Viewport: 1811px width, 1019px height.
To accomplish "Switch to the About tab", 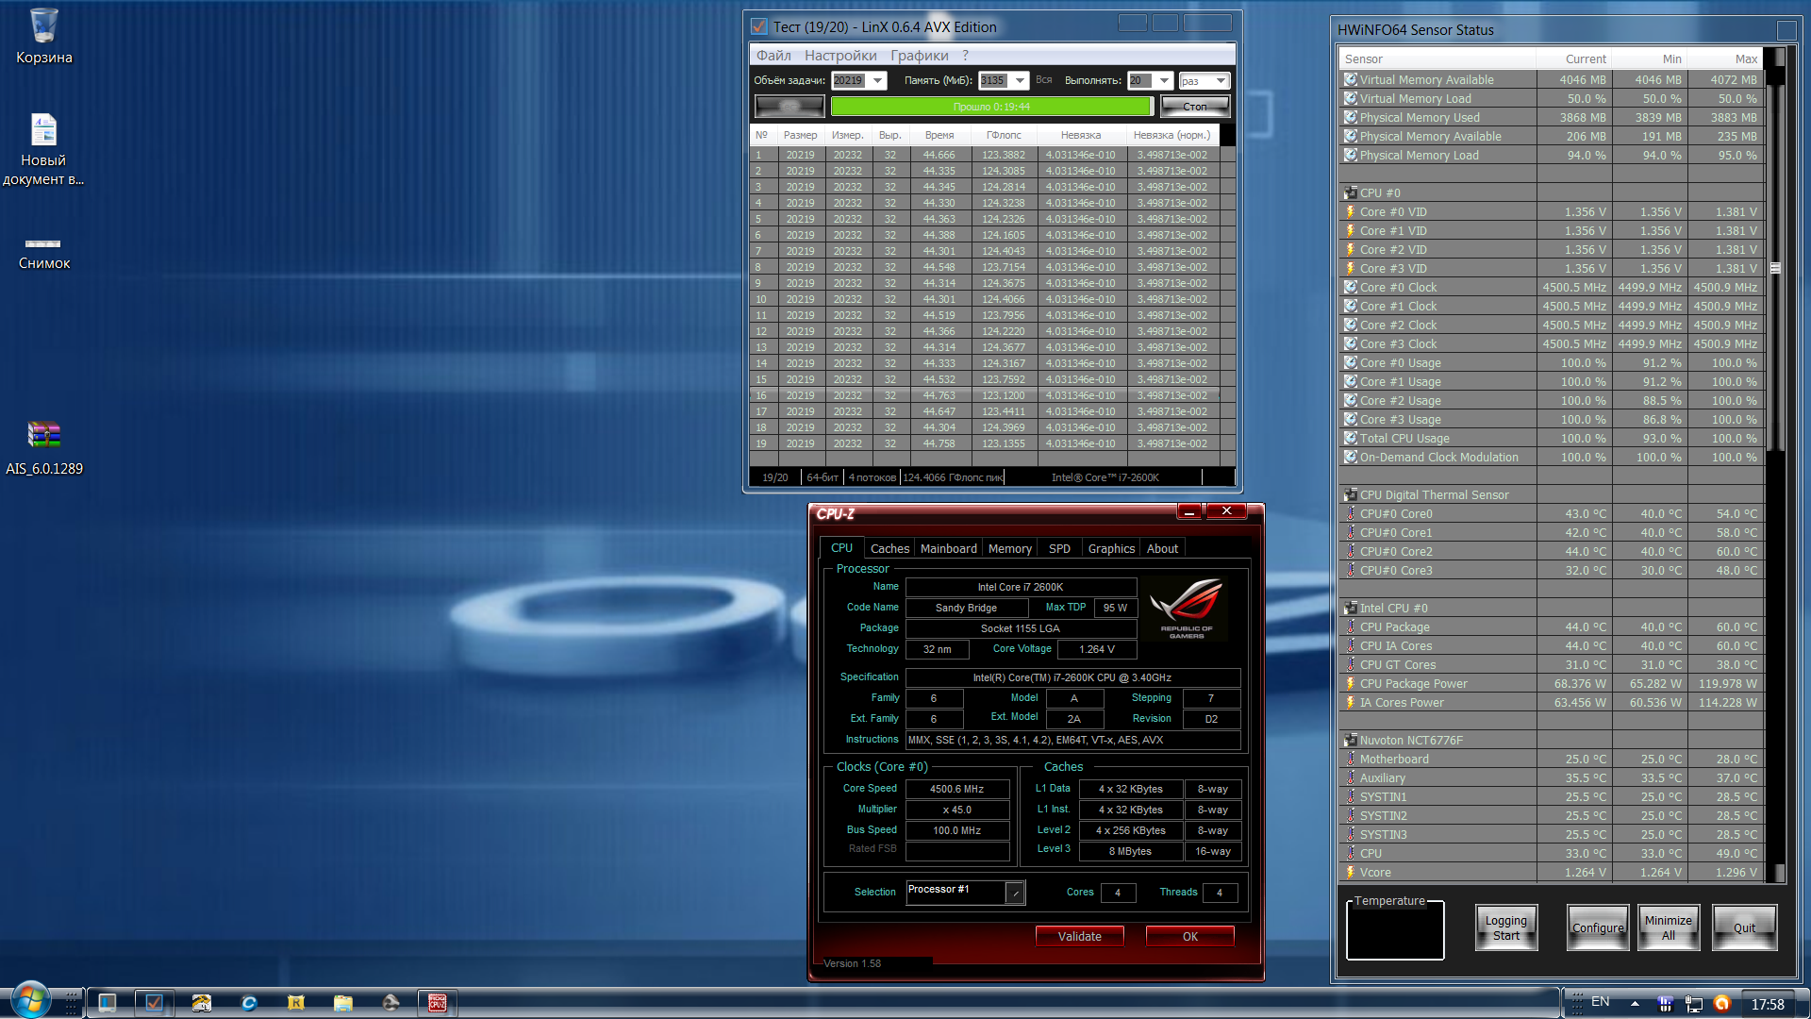I will [1162, 548].
